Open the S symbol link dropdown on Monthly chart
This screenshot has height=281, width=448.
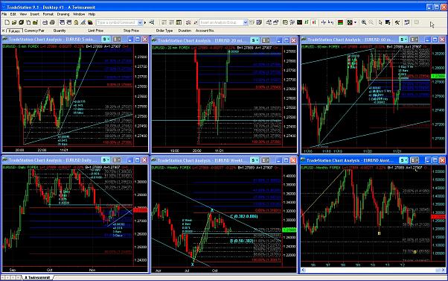click(403, 160)
